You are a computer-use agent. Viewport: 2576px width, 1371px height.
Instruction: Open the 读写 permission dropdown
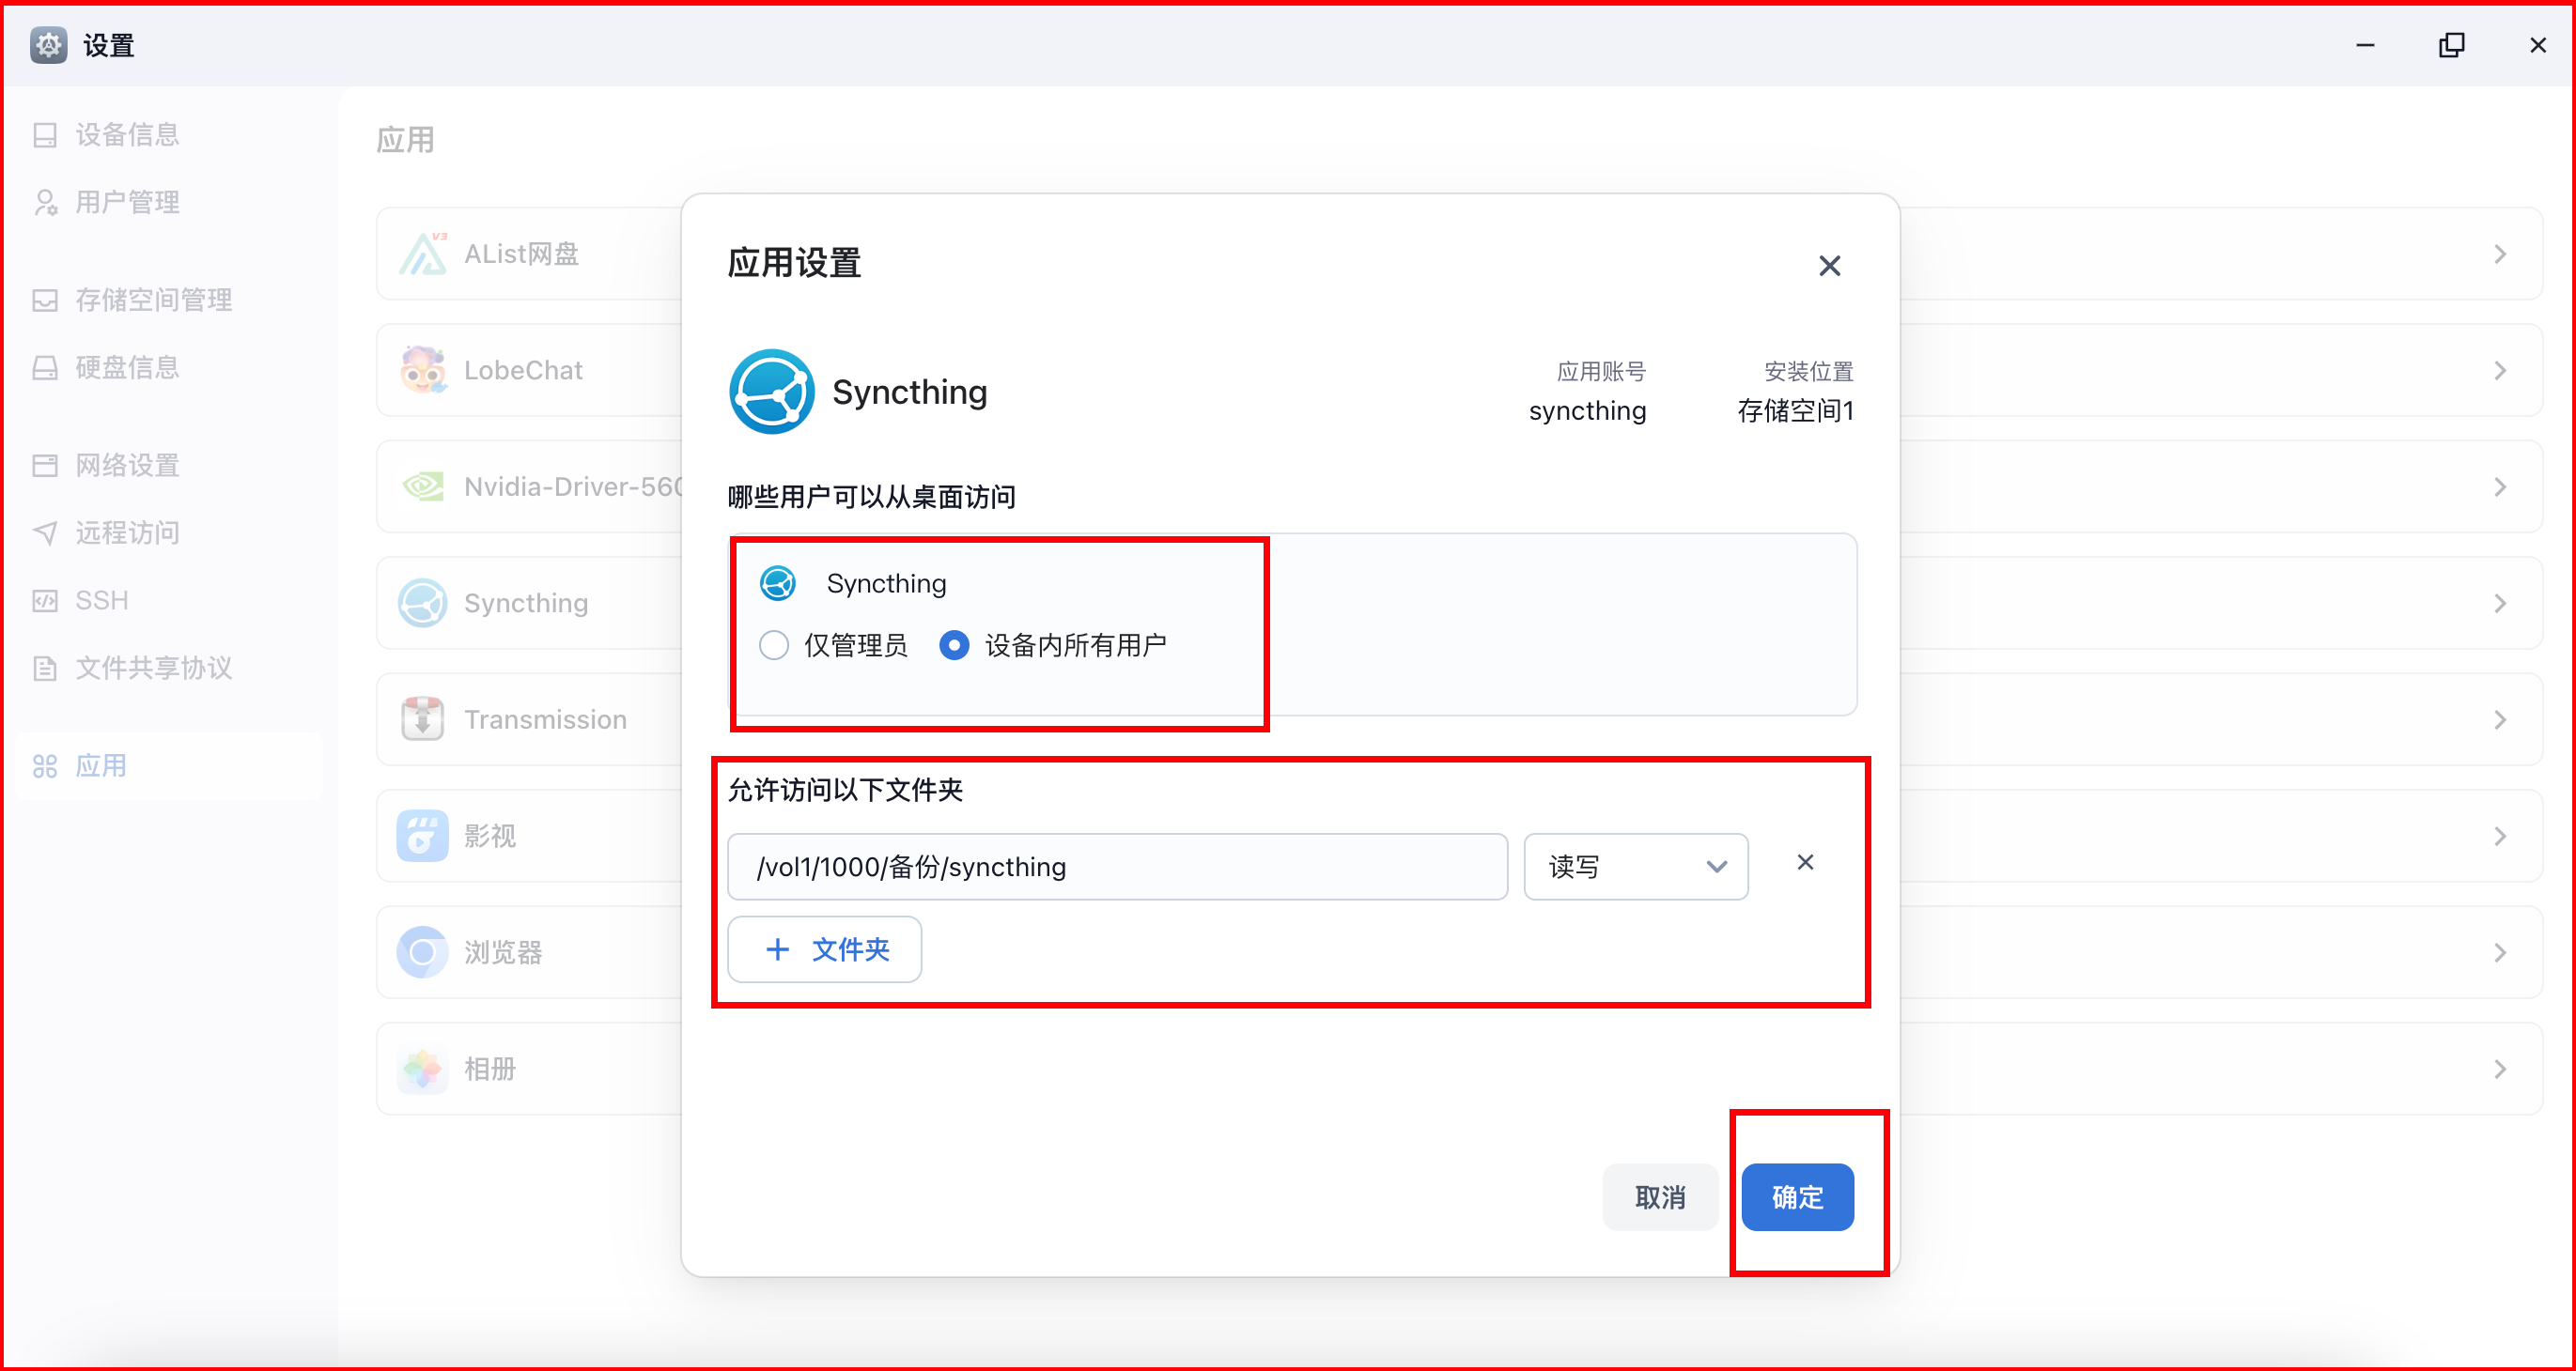click(x=1636, y=867)
